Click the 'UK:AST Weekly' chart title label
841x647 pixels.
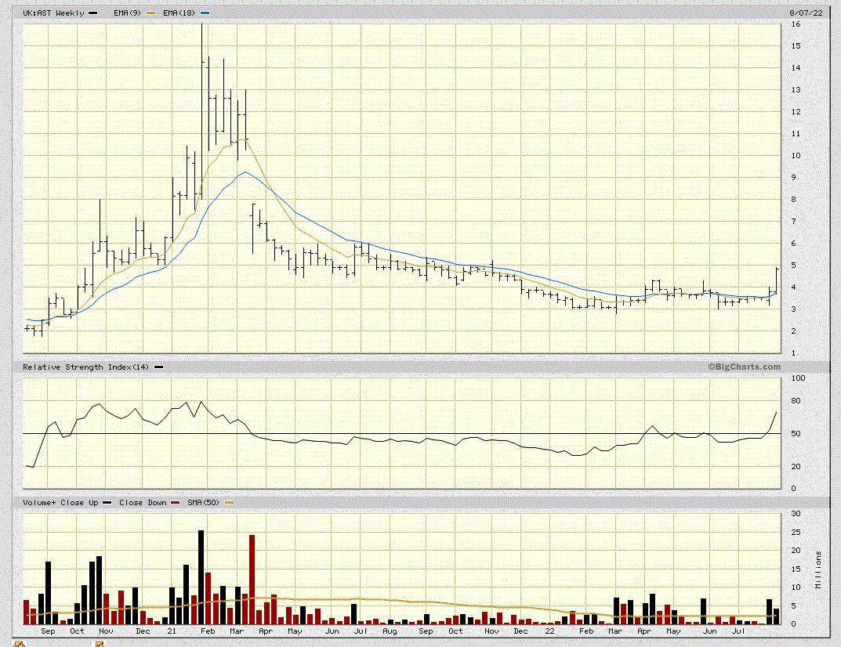point(53,13)
